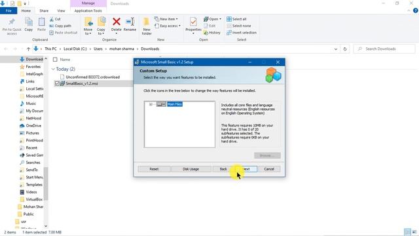Click the navigation pane scrollbar
The image size is (419, 236).
click(x=46, y=184)
